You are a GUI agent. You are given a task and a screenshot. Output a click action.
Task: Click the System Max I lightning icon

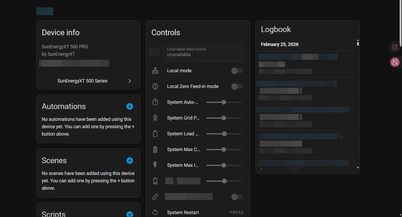[x=155, y=165]
